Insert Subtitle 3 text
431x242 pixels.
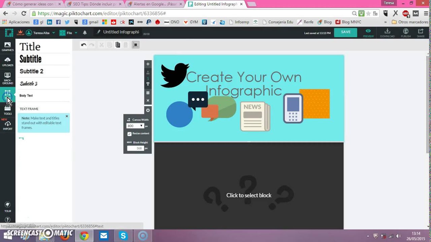(29, 83)
